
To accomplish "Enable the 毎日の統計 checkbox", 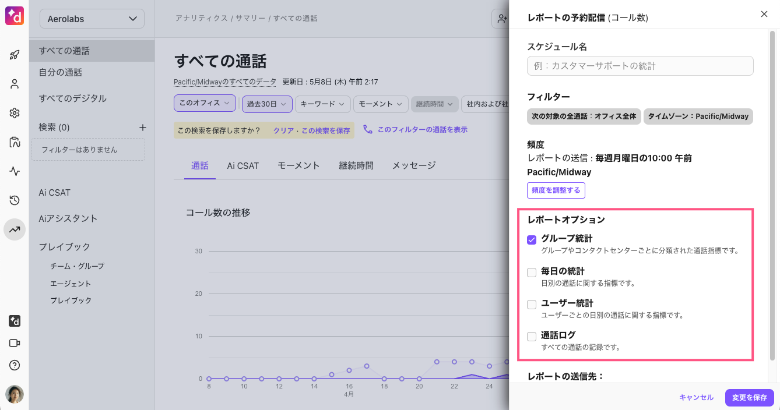I will (532, 272).
